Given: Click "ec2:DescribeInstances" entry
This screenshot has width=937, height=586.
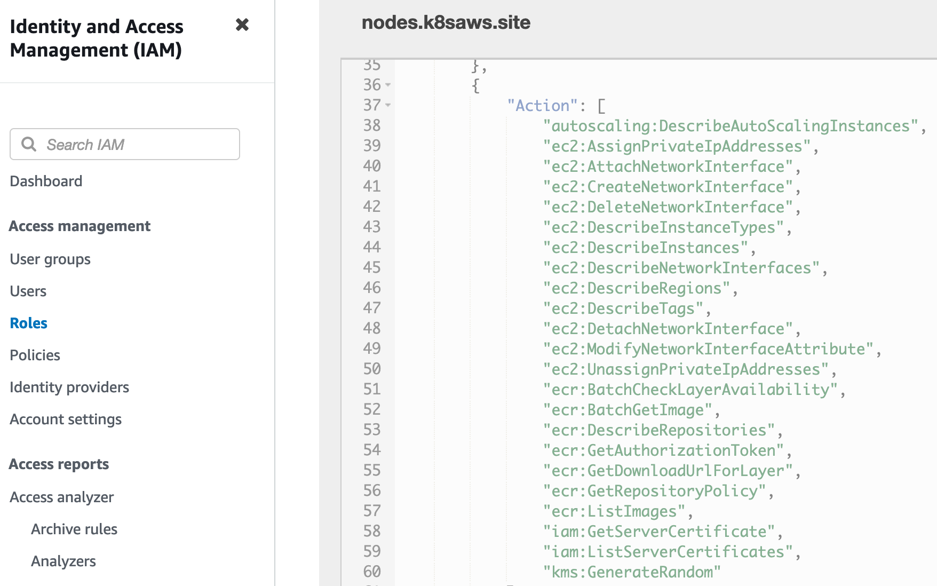Looking at the screenshot, I should pyautogui.click(x=646, y=248).
